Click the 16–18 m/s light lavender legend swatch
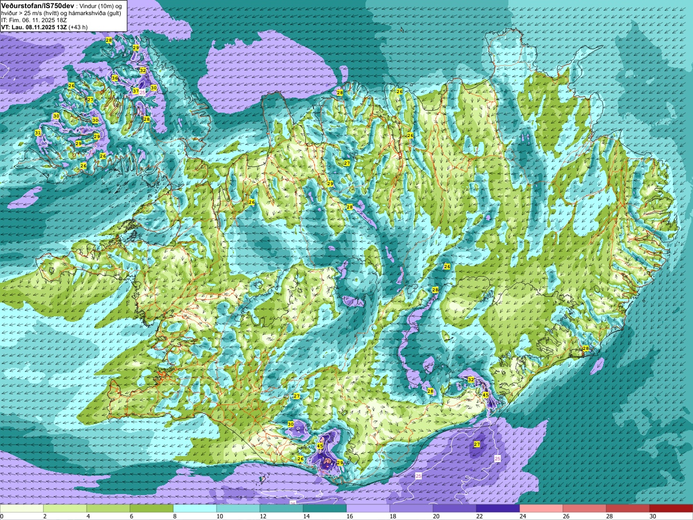 pyautogui.click(x=368, y=509)
